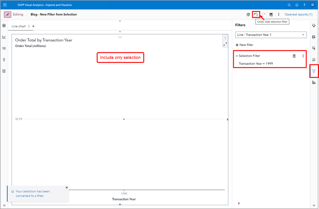The height and width of the screenshot is (209, 319).
Task: Click the Transaction Year axis label
Action: tap(124, 199)
